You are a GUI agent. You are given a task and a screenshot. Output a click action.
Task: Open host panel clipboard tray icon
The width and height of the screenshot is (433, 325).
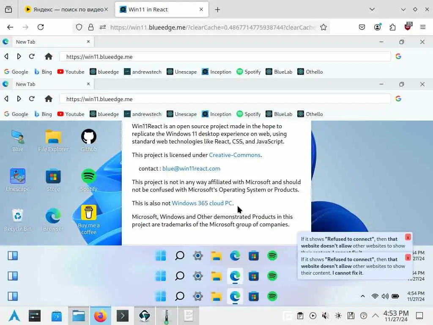(x=300, y=315)
